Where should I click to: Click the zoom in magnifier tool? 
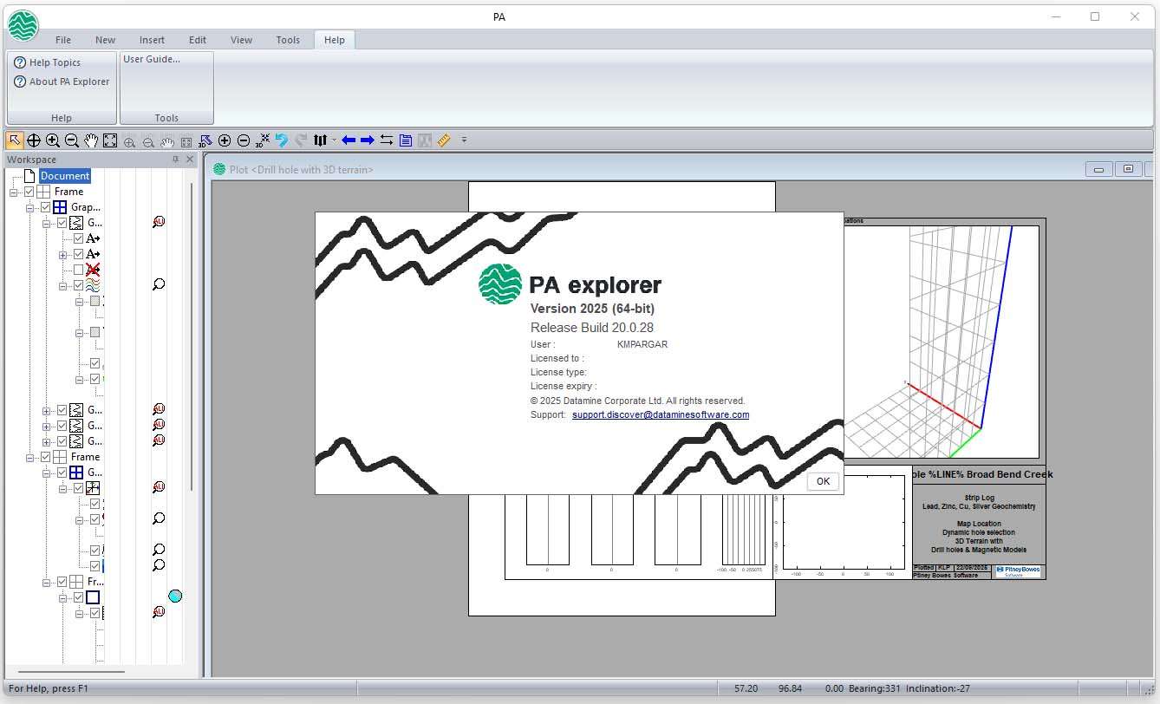pos(53,140)
